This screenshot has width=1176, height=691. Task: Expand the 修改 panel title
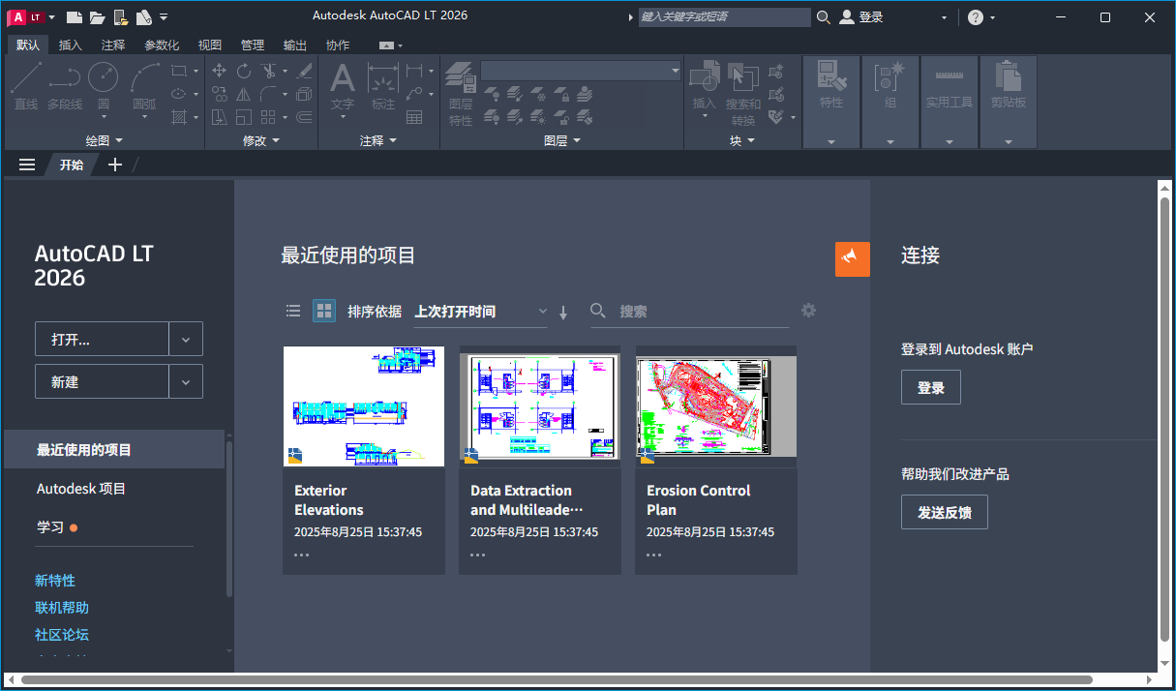pos(261,140)
